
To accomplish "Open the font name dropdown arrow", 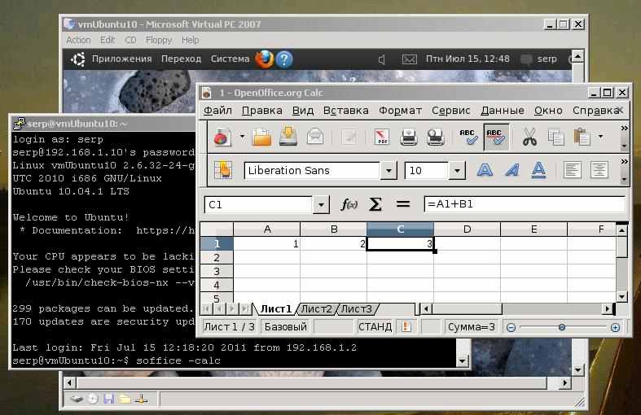I will coord(389,170).
